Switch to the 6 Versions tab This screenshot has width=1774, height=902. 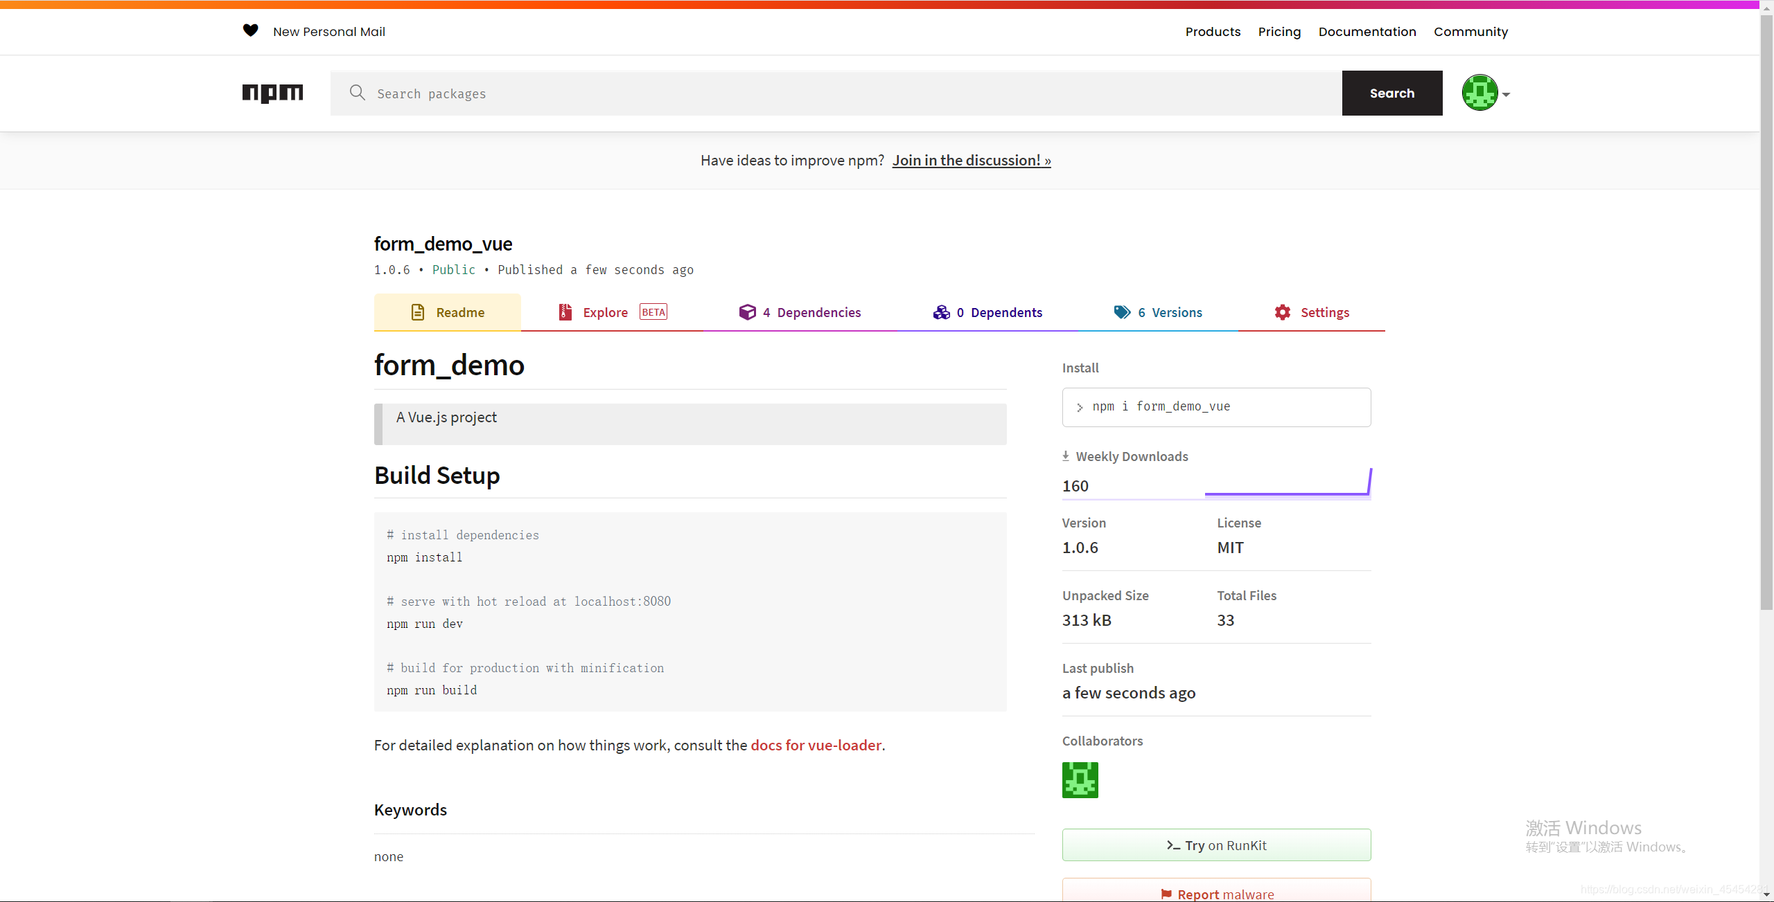pyautogui.click(x=1169, y=312)
